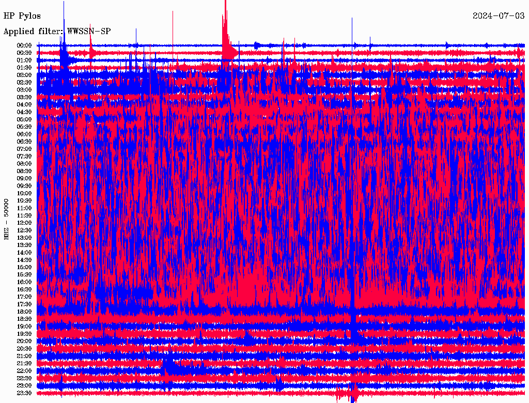Click the 20:30 time label
This screenshot has width=529, height=403.
(24, 349)
